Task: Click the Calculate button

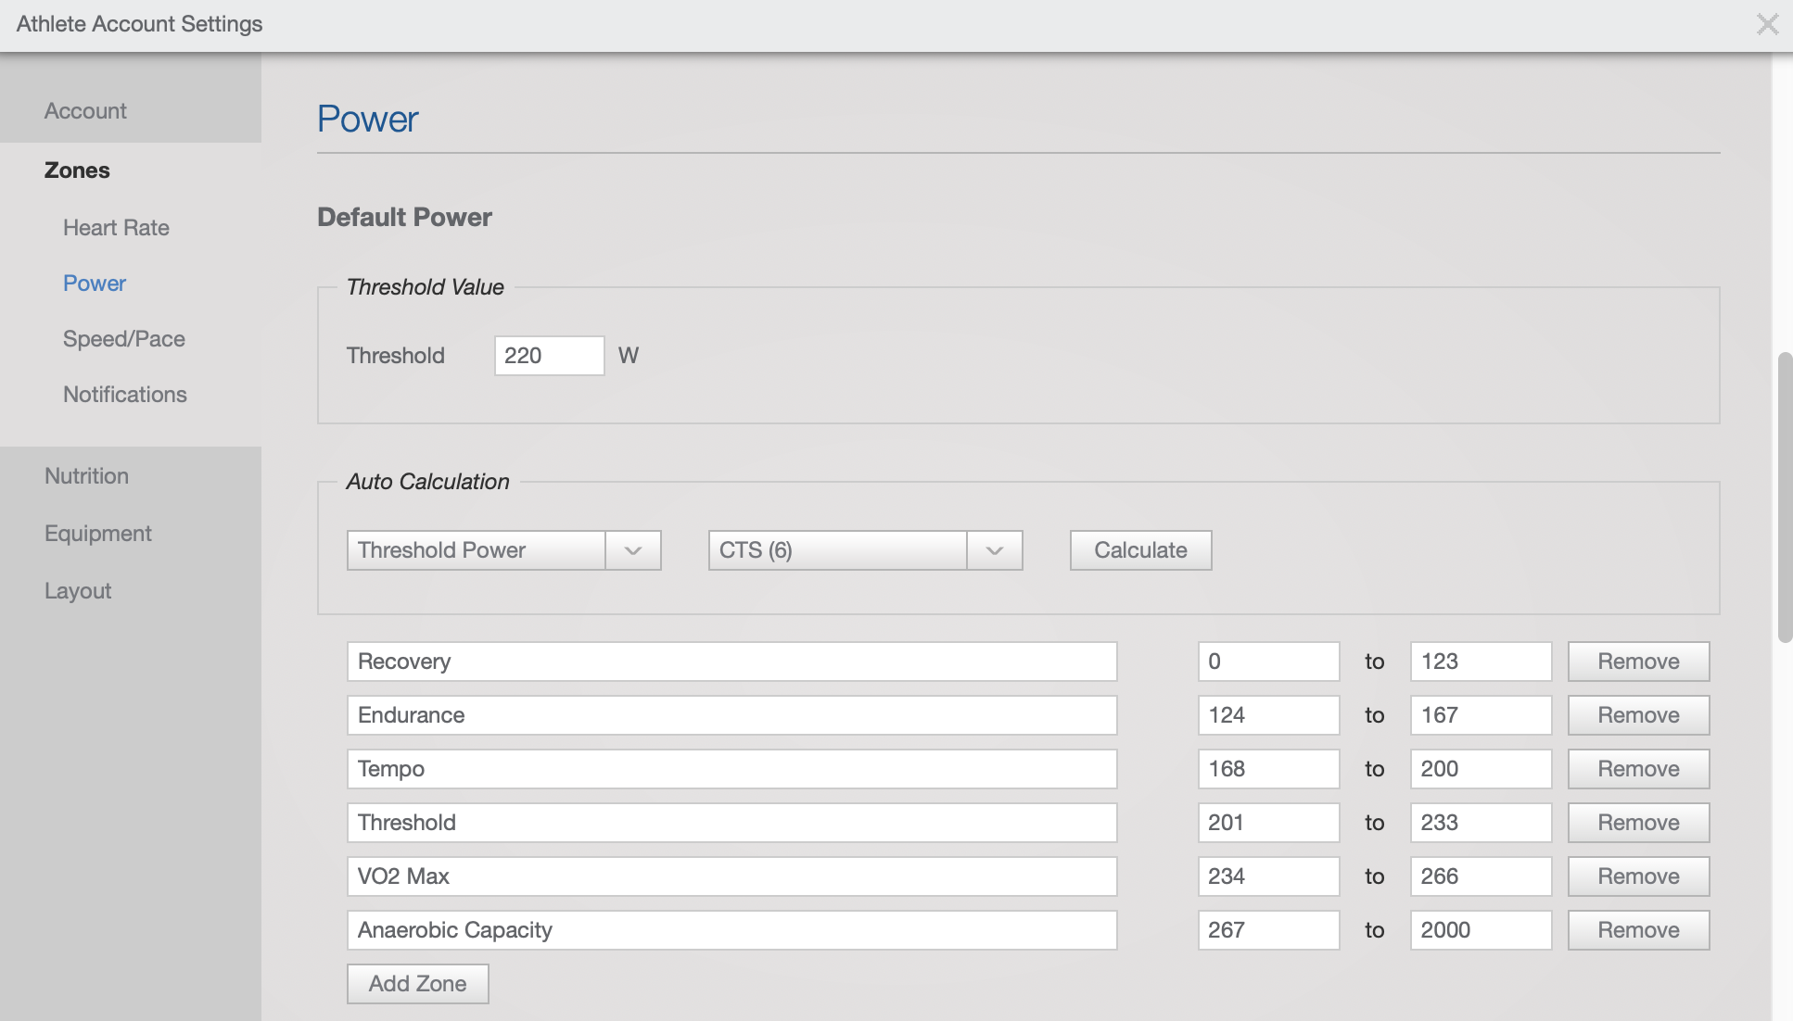Action: (x=1140, y=549)
